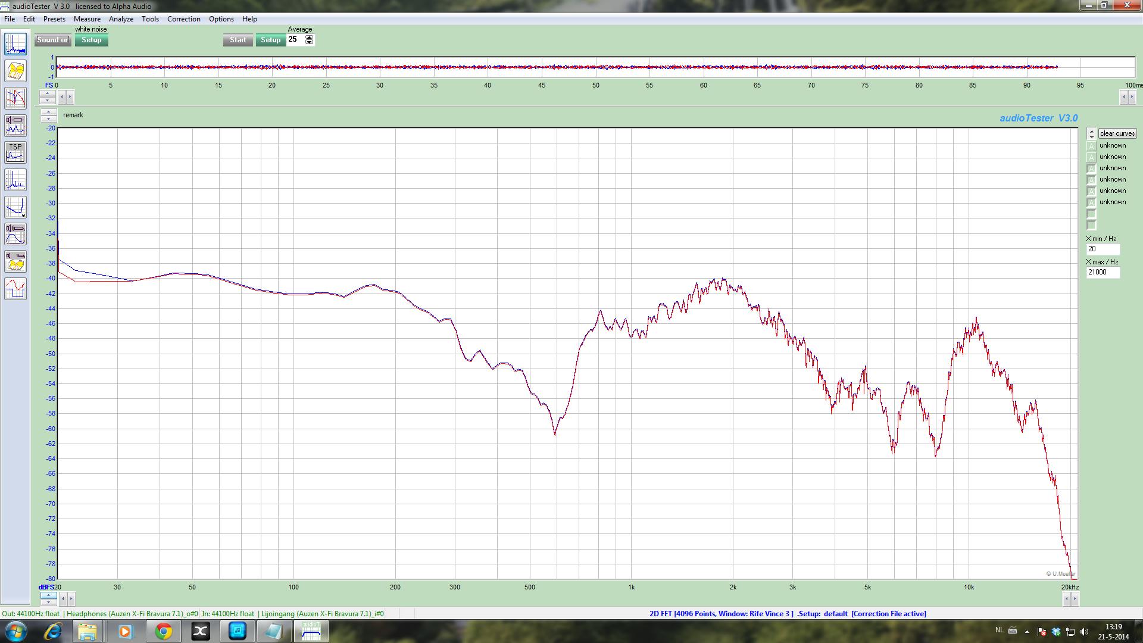
Task: Toggle the sixth 'unknown' curve button
Action: (x=1091, y=202)
